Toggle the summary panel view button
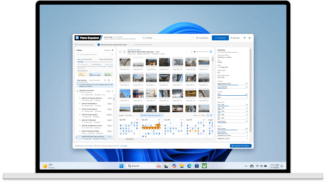 pos(211,52)
